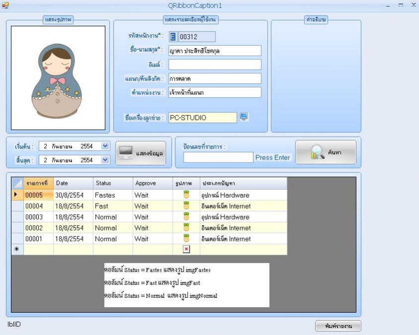Image resolution: width=419 pixels, height=335 pixels.
Task: Click the broken image icon in the new row
Action: [x=186, y=249]
